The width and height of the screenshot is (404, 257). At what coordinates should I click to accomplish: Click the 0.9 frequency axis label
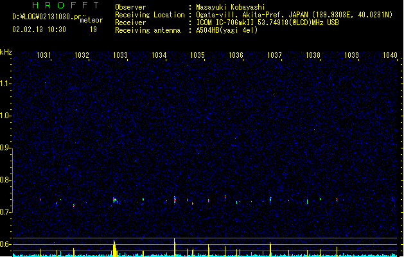pos(5,148)
